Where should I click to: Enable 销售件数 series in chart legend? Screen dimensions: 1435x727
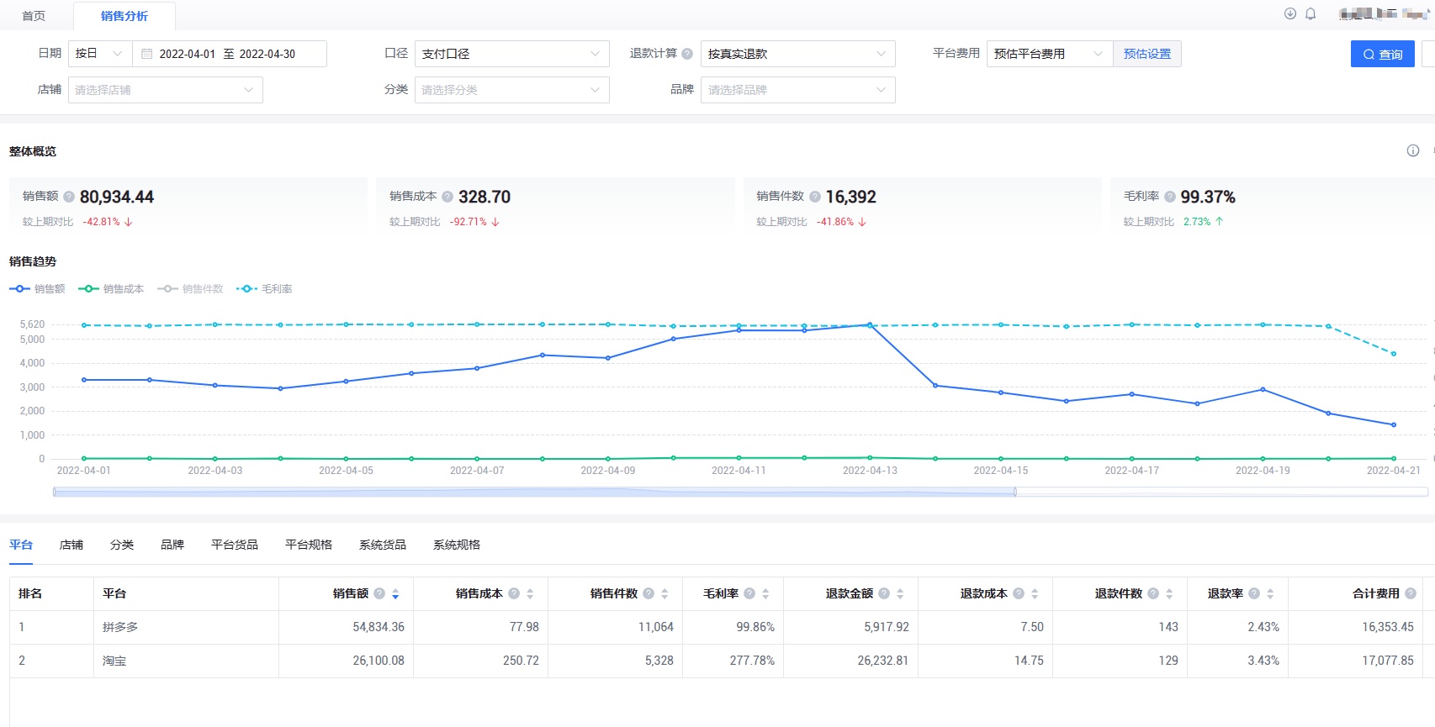click(190, 289)
